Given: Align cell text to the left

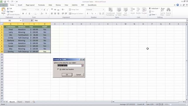Looking at the screenshot, I should pos(52,14).
